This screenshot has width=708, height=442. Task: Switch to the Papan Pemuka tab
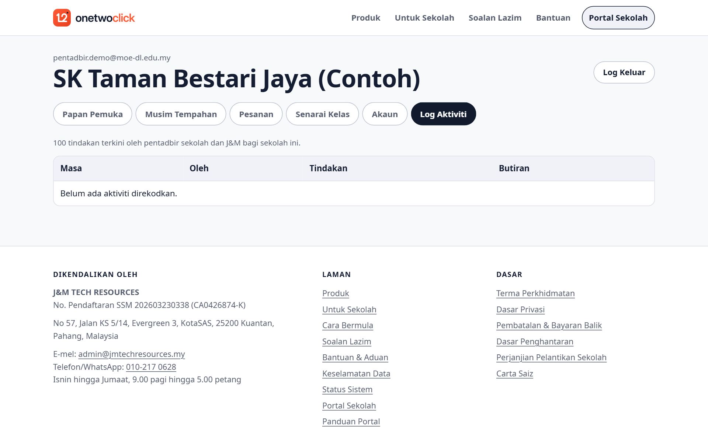93,114
